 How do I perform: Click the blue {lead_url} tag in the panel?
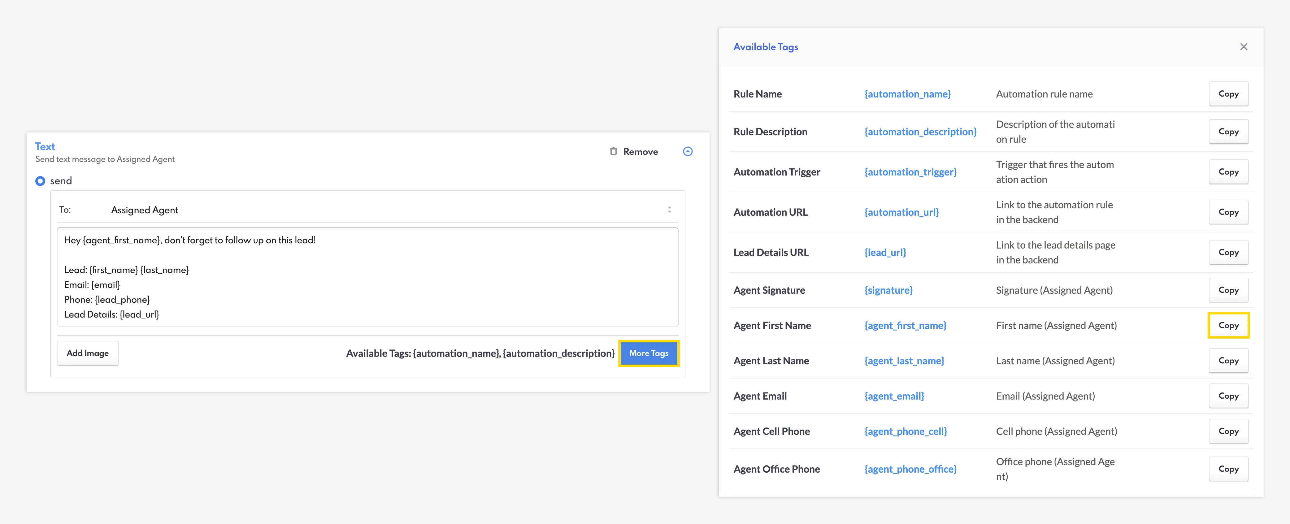[885, 253]
